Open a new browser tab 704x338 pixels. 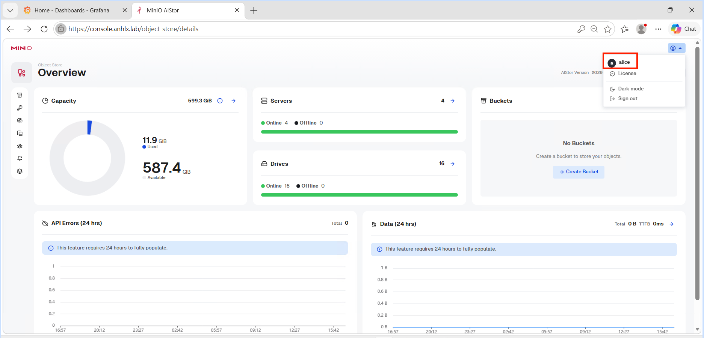click(x=254, y=11)
